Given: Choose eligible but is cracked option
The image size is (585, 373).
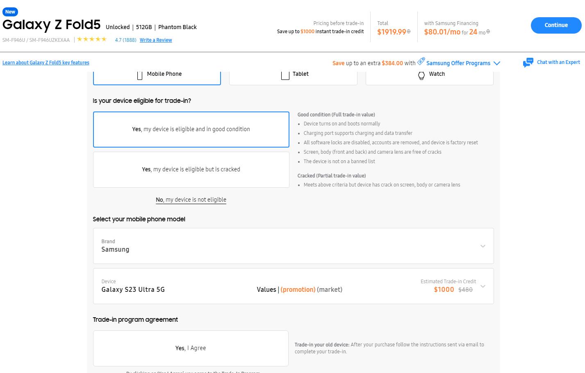Looking at the screenshot, I should [191, 169].
